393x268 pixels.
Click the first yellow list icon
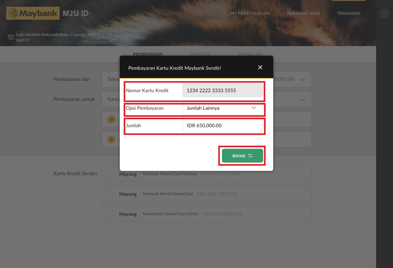[x=111, y=119]
